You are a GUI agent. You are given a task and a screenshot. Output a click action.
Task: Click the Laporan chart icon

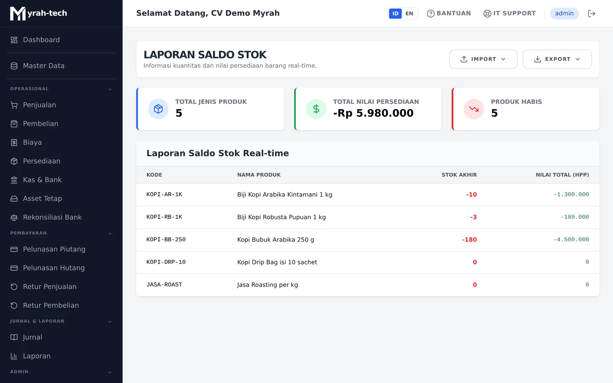14,356
